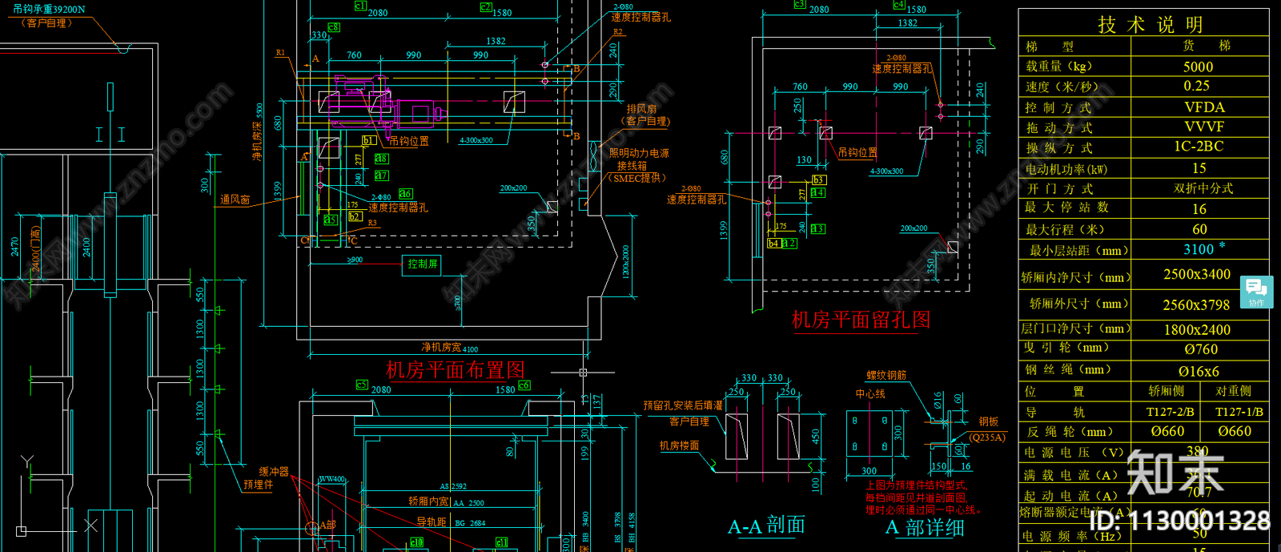Image resolution: width=1281 pixels, height=552 pixels.
Task: Click the 吊钩承重39200N note
Action: coord(48,10)
